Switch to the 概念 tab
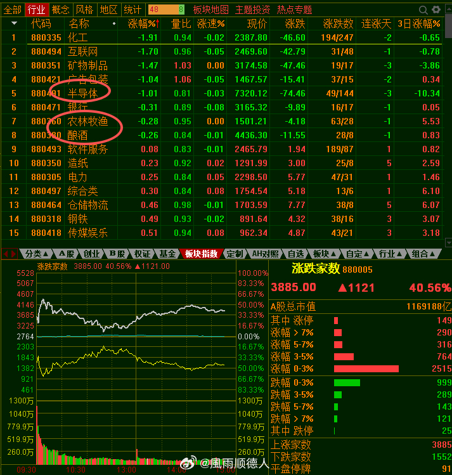Image resolution: width=452 pixels, height=475 pixels. click(61, 10)
